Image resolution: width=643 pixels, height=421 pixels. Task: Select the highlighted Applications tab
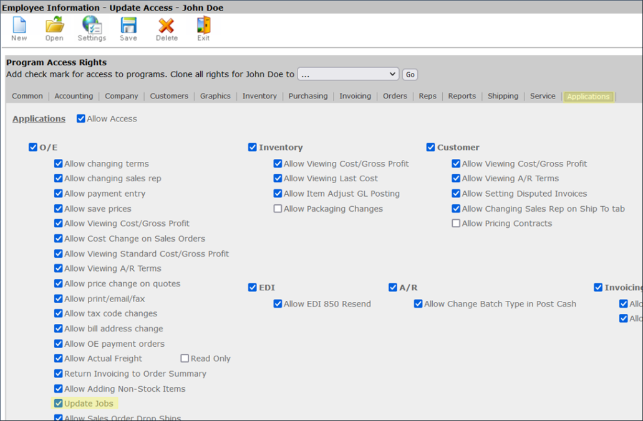click(589, 97)
